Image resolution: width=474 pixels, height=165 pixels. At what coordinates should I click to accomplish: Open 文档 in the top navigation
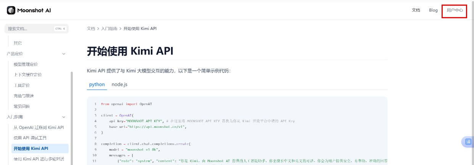(x=416, y=10)
